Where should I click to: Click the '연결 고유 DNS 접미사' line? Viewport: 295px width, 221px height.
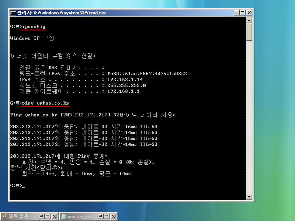tap(62, 68)
